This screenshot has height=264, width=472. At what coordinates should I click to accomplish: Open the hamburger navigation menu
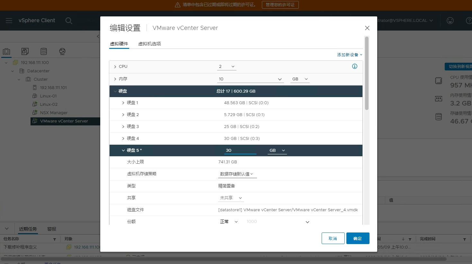[x=9, y=21]
